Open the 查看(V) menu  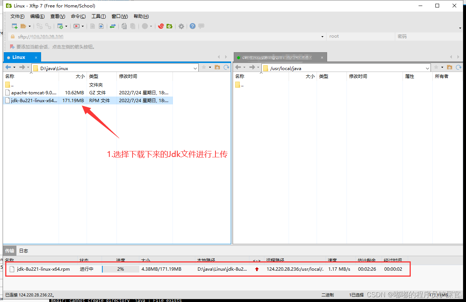pyautogui.click(x=58, y=16)
